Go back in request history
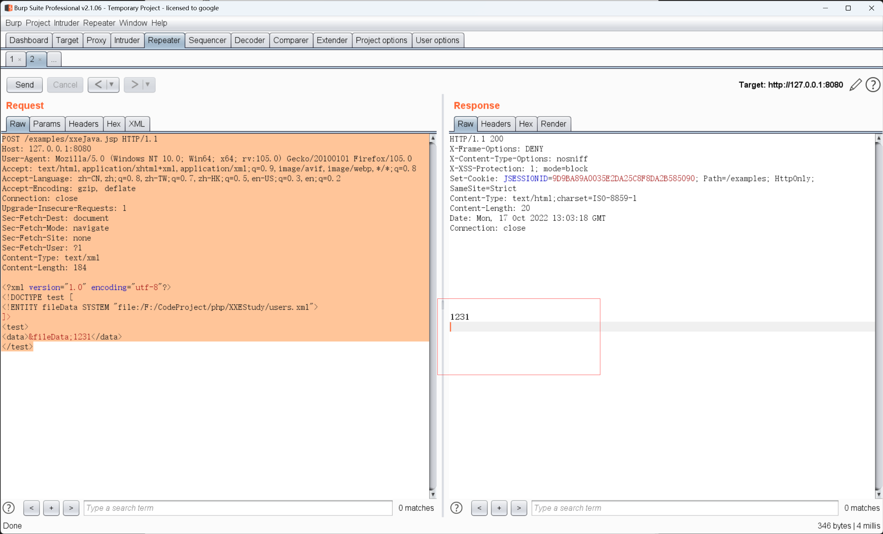Image resolution: width=883 pixels, height=534 pixels. (98, 84)
